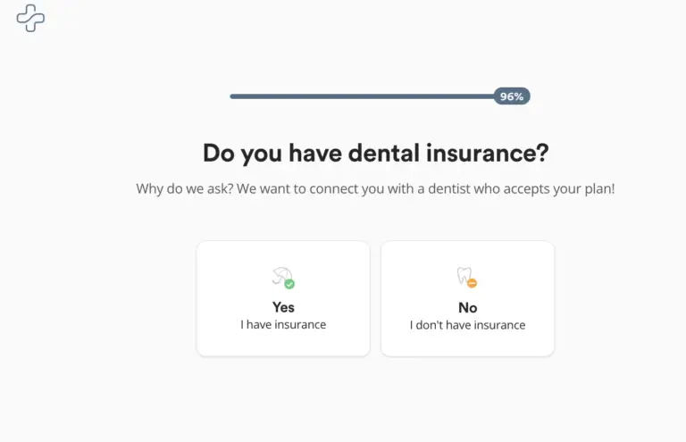This screenshot has height=442, width=686.
Task: Select the Yes insurance card
Action: click(283, 298)
